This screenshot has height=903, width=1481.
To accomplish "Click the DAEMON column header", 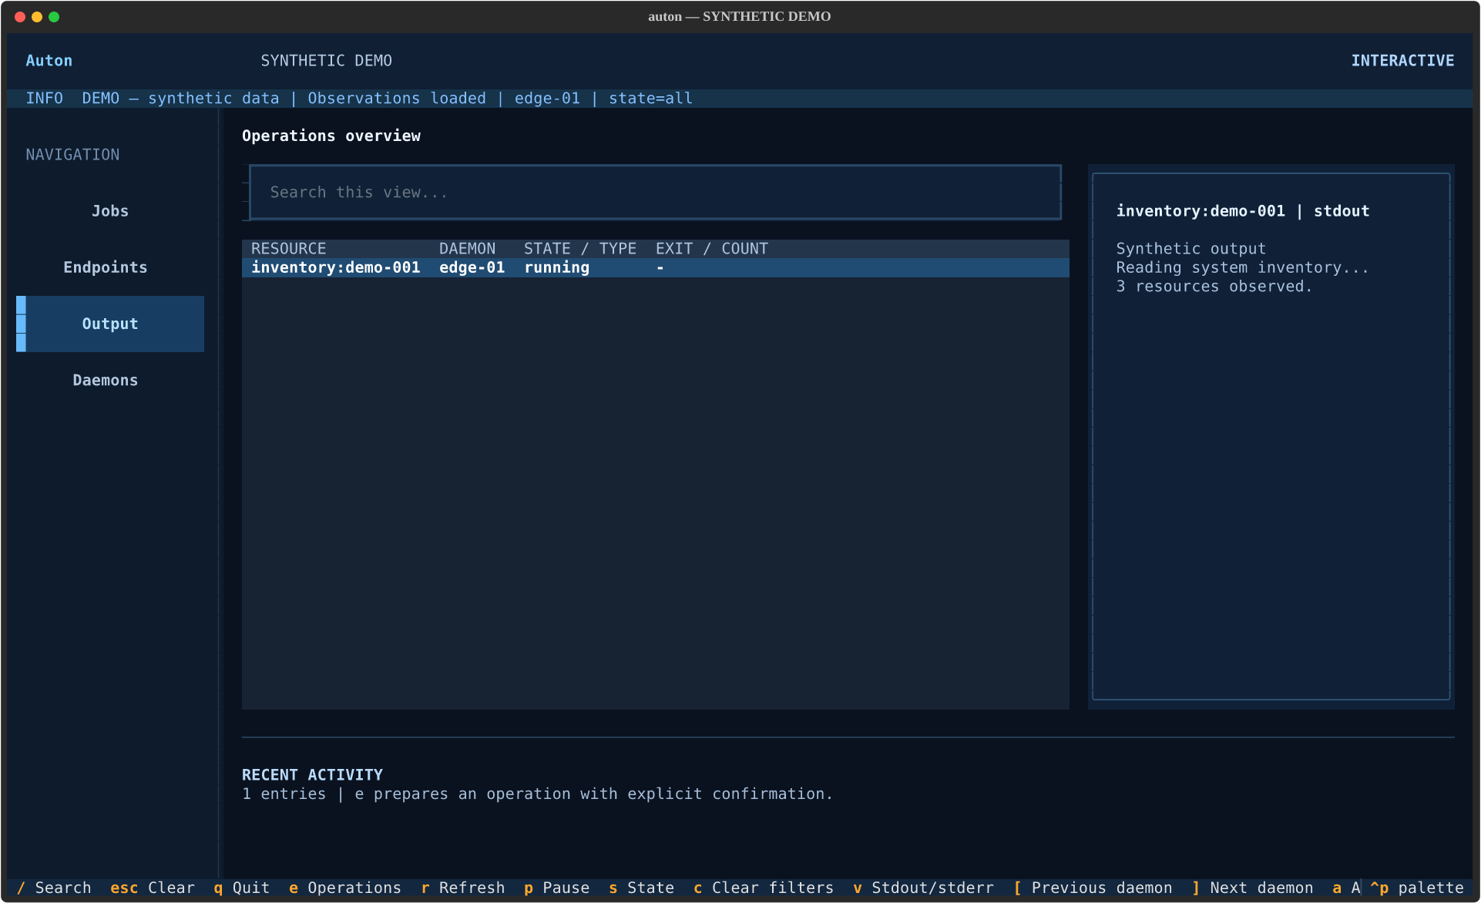I will (467, 249).
